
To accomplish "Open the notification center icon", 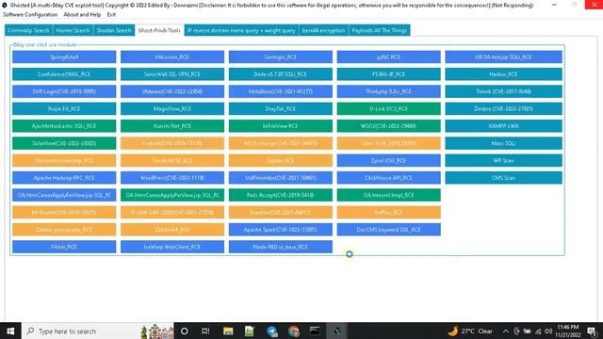I will (x=593, y=331).
